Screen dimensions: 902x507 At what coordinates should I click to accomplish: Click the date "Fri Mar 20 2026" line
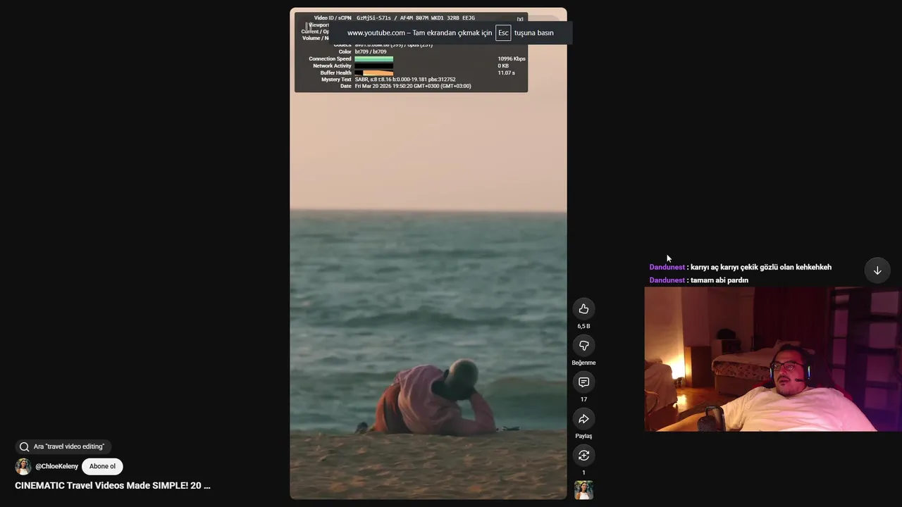click(x=413, y=86)
